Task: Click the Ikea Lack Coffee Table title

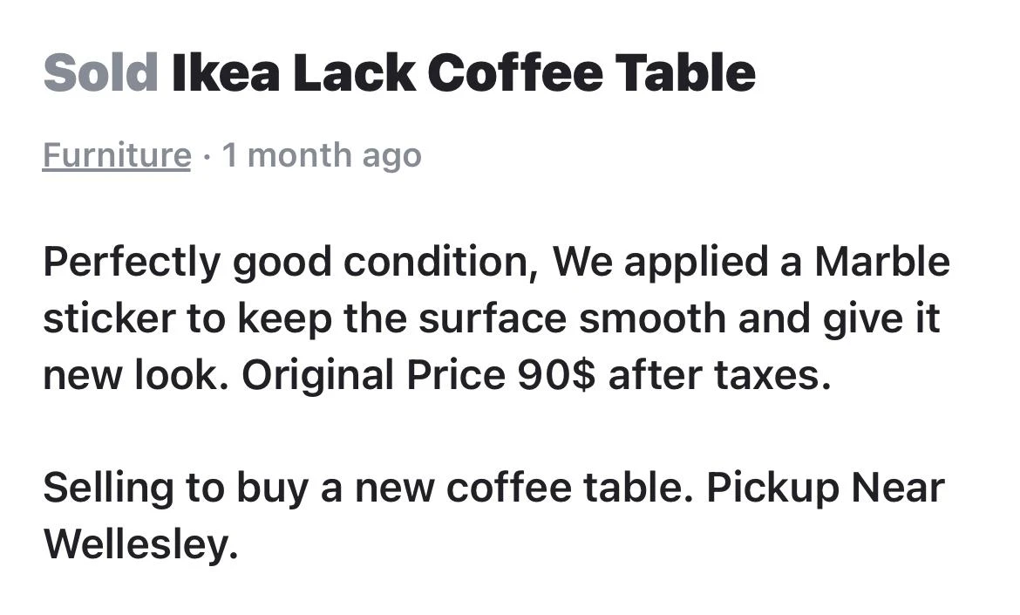Action: pos(463,72)
